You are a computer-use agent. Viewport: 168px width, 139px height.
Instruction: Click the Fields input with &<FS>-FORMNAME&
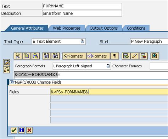[x=109, y=92]
